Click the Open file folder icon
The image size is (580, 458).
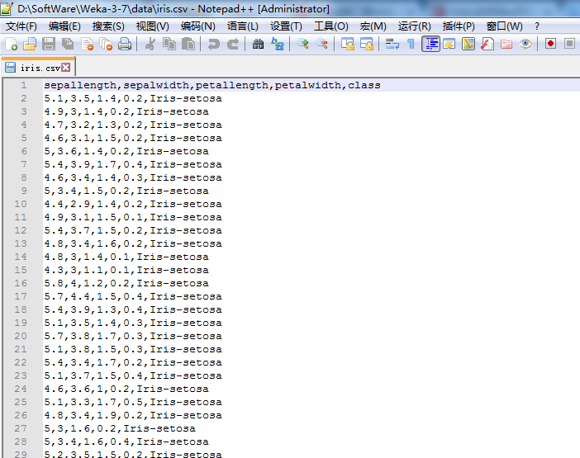[30, 44]
